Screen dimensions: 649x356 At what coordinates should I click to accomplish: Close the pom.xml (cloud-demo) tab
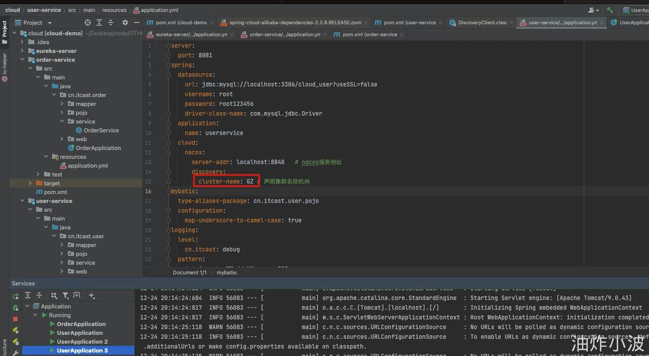212,22
